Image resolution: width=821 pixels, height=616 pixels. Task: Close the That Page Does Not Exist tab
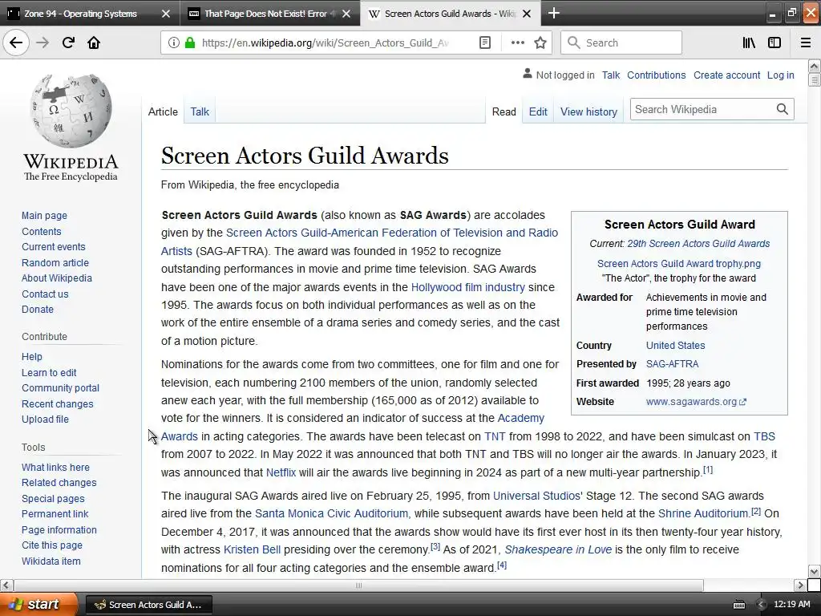[x=346, y=14]
